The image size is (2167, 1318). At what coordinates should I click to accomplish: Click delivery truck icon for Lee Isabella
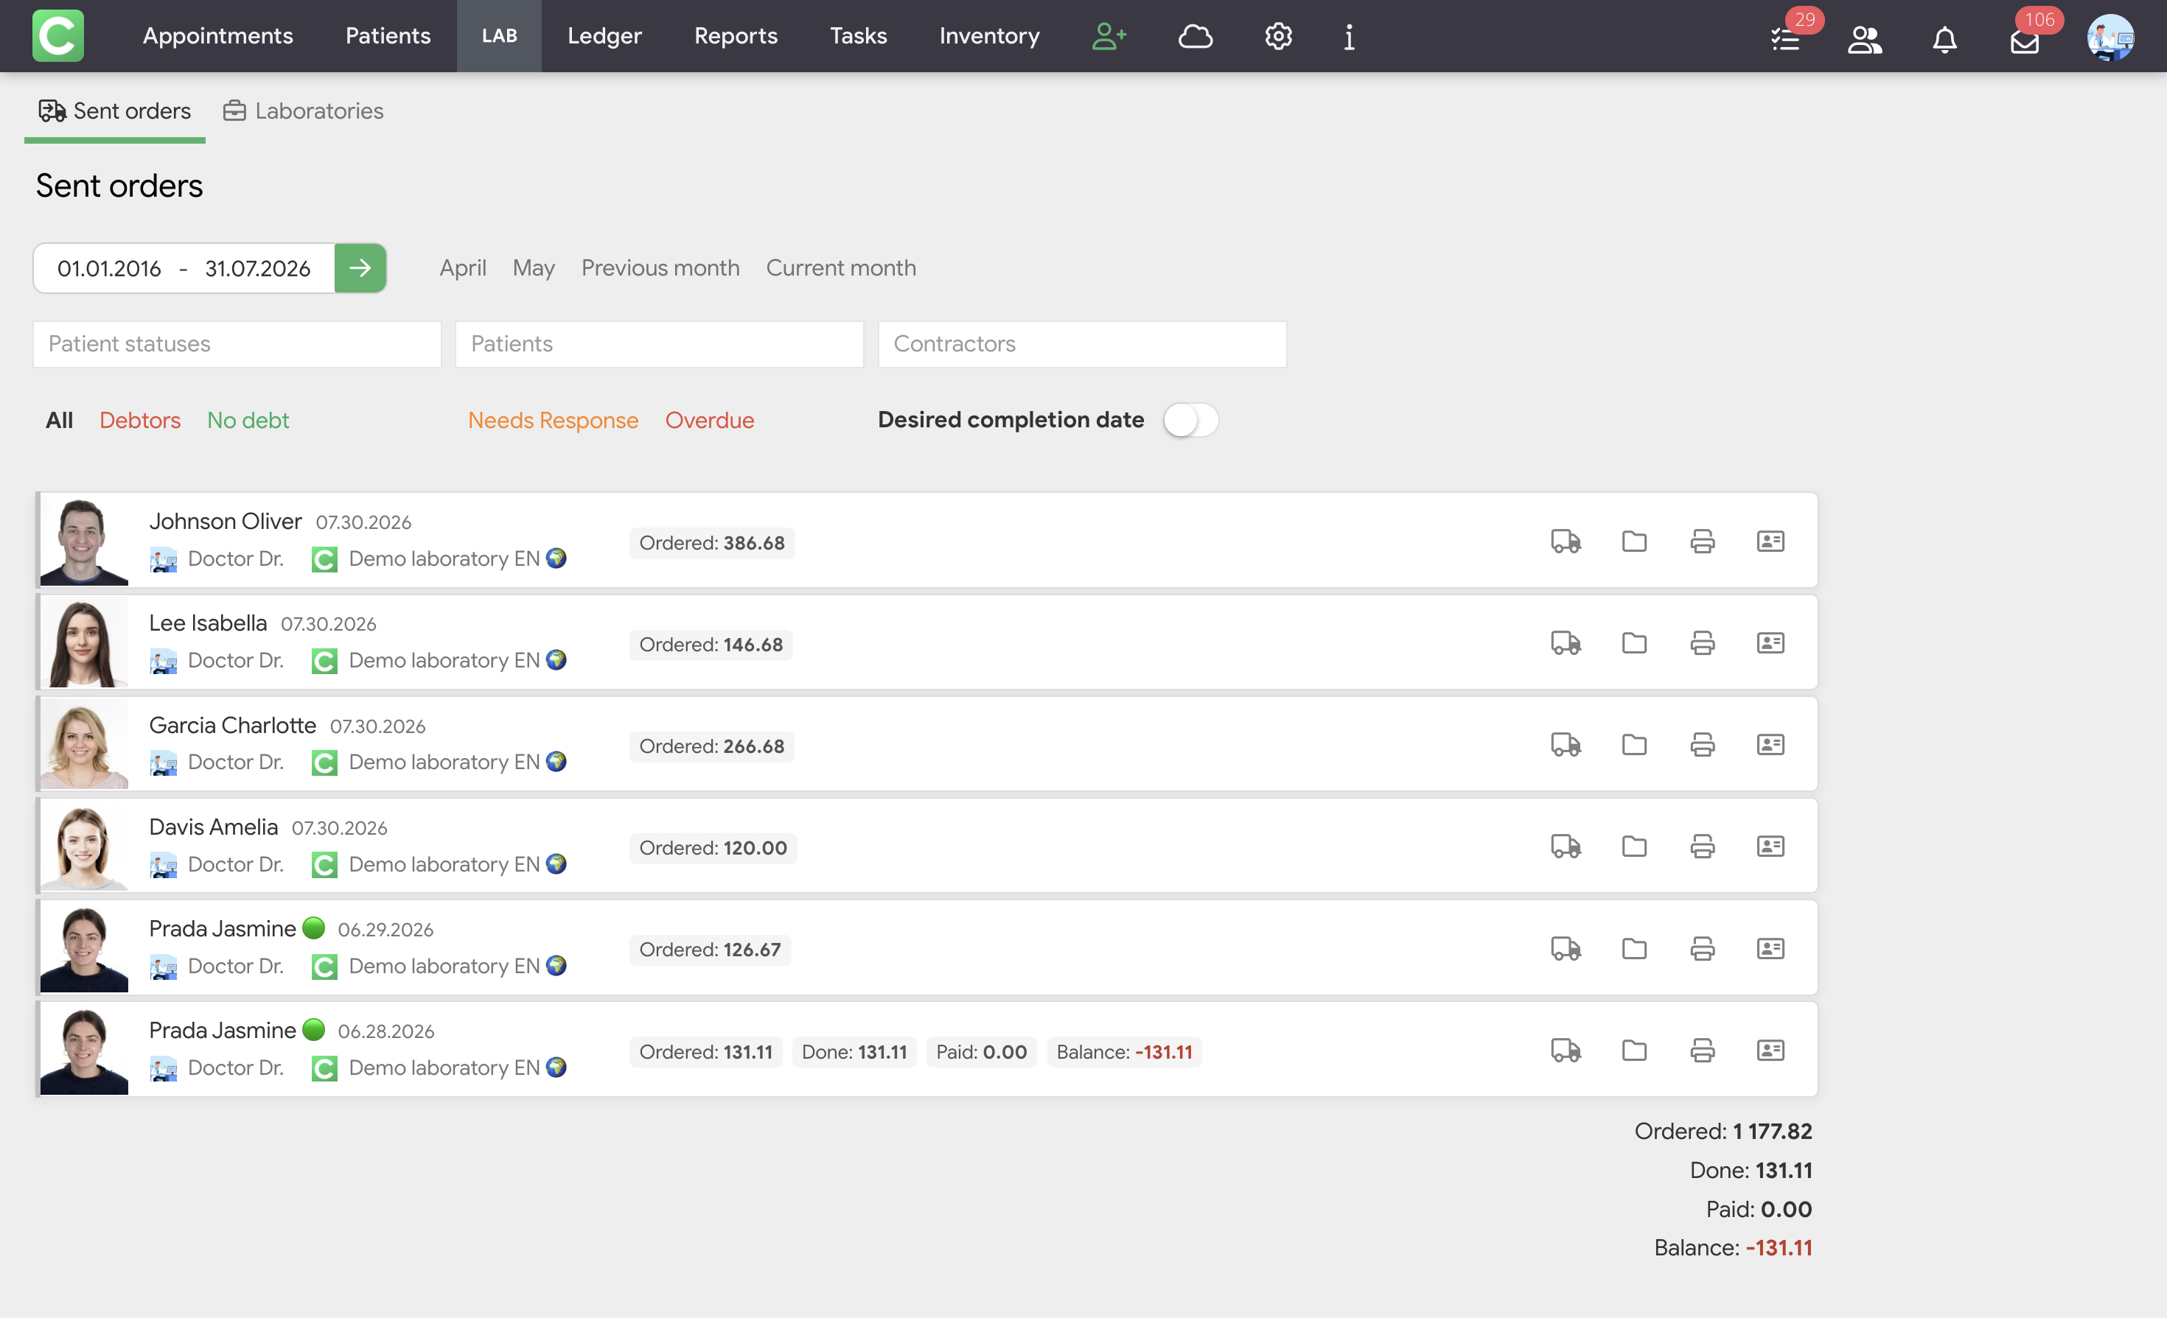[x=1566, y=642]
